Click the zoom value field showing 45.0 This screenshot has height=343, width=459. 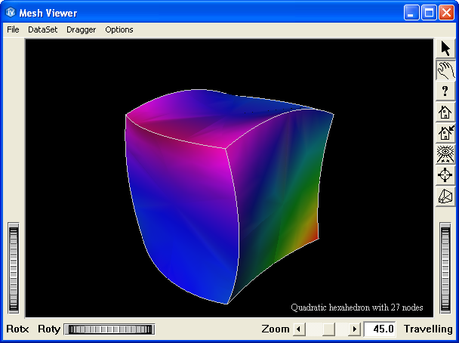coord(380,329)
